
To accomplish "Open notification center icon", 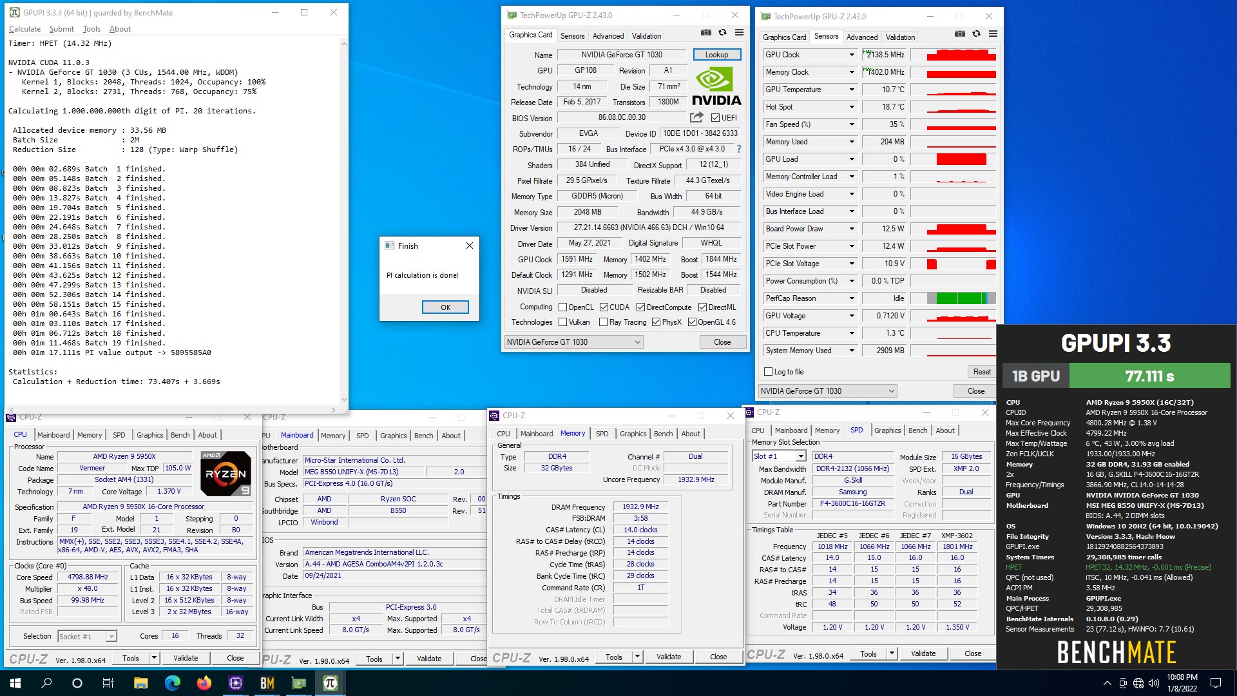I will (1216, 683).
